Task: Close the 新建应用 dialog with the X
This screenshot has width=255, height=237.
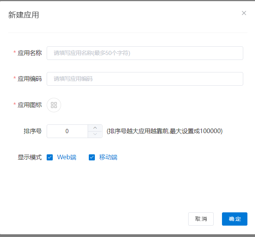Action: click(244, 13)
